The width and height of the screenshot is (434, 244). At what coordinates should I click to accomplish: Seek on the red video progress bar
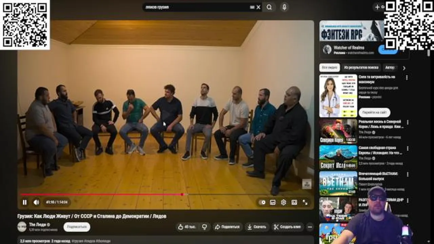(x=166, y=195)
